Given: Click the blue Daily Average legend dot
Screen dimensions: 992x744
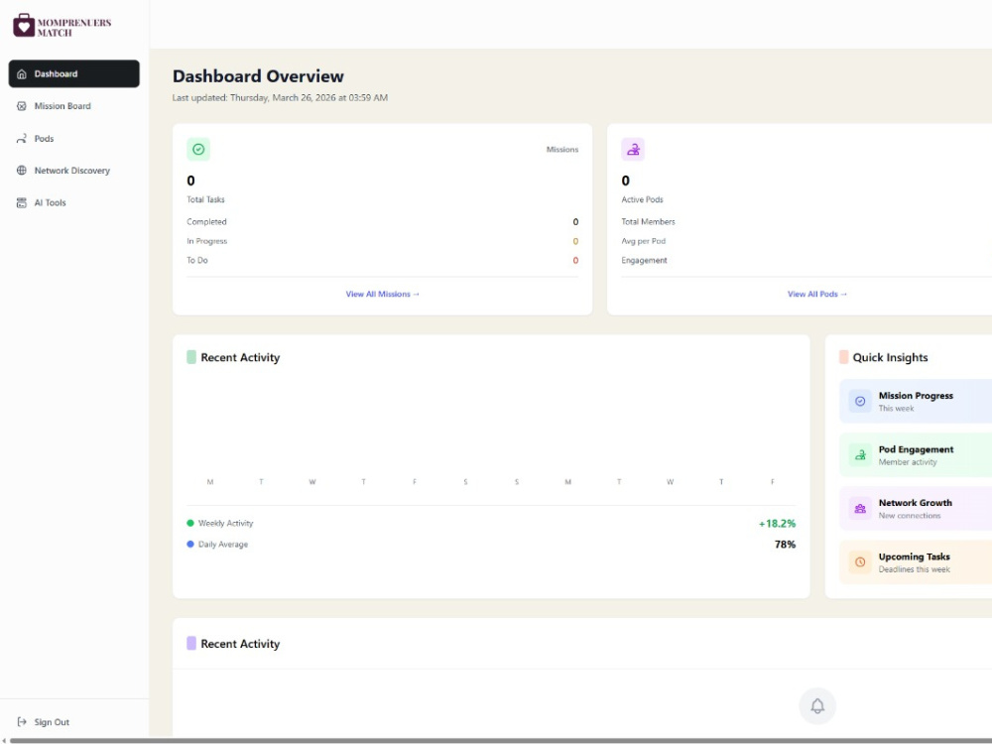Looking at the screenshot, I should coord(190,544).
